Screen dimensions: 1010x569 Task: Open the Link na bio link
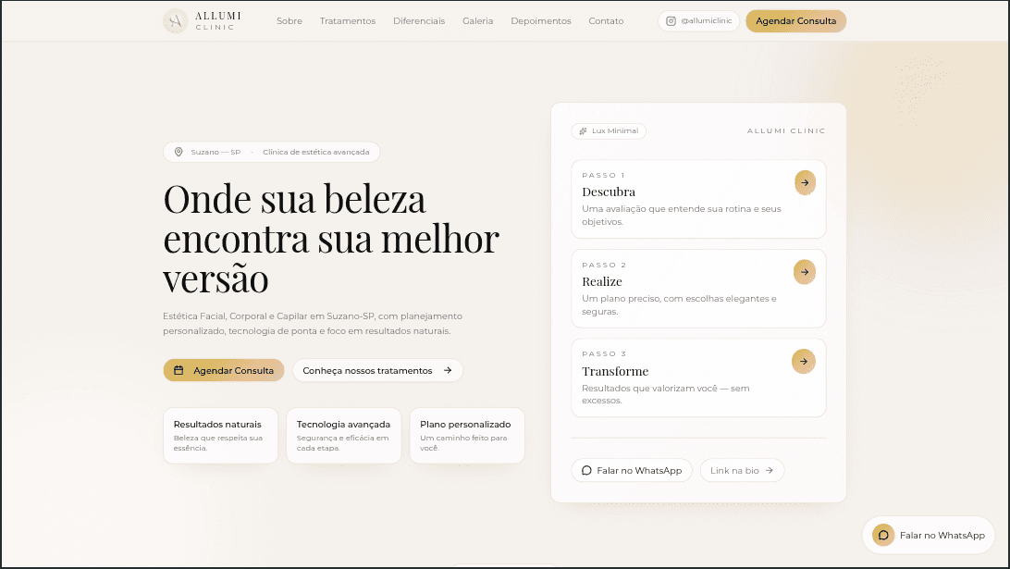tap(742, 470)
